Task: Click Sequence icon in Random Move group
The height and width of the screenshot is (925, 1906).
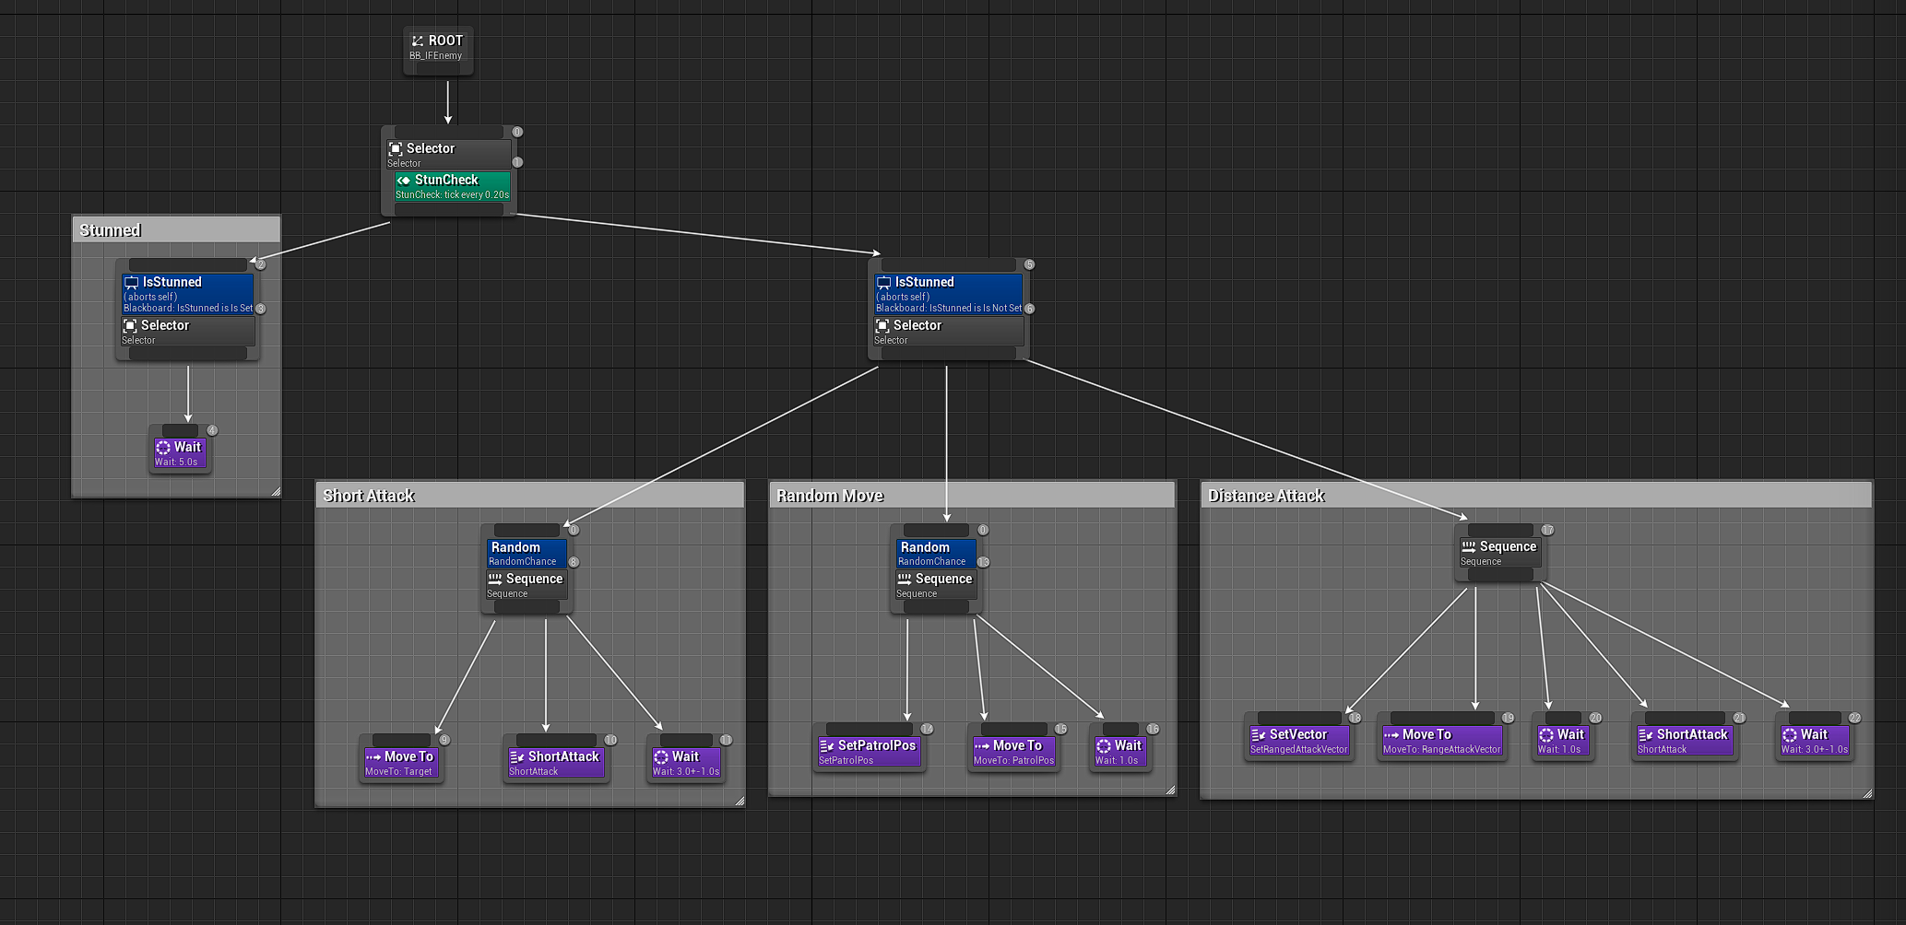Action: (x=905, y=580)
